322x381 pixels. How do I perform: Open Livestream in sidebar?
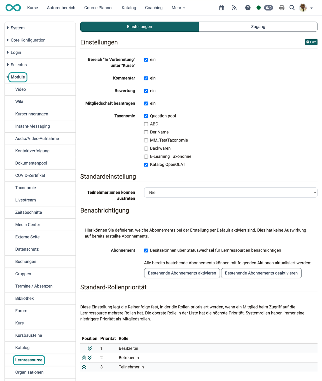click(40, 200)
